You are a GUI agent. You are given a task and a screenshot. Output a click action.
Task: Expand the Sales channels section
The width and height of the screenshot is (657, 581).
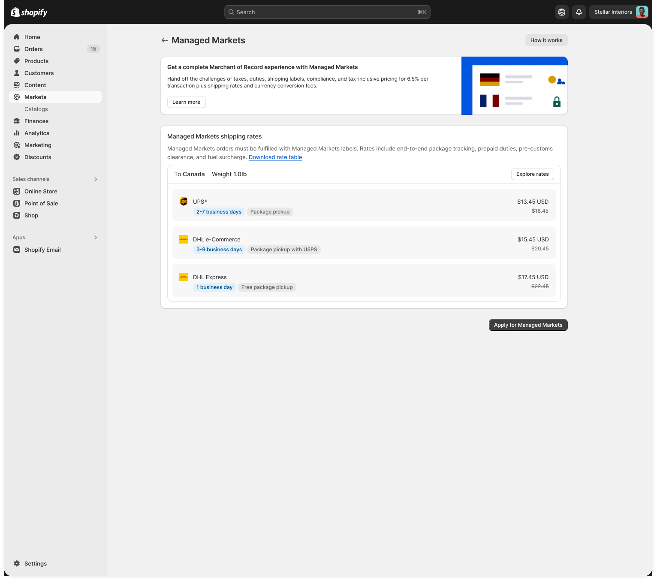click(x=96, y=179)
